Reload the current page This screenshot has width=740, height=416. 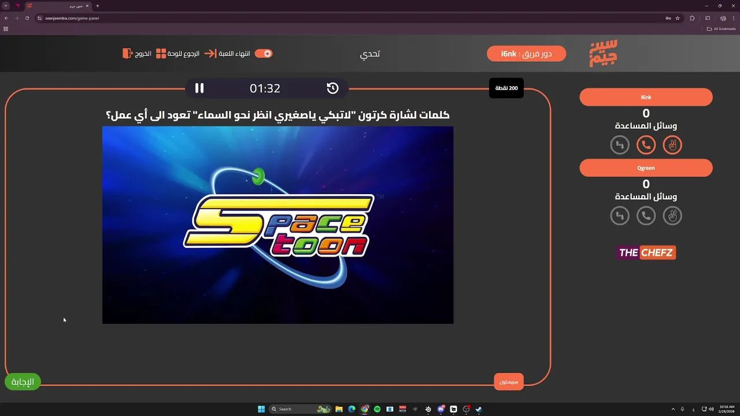point(27,18)
